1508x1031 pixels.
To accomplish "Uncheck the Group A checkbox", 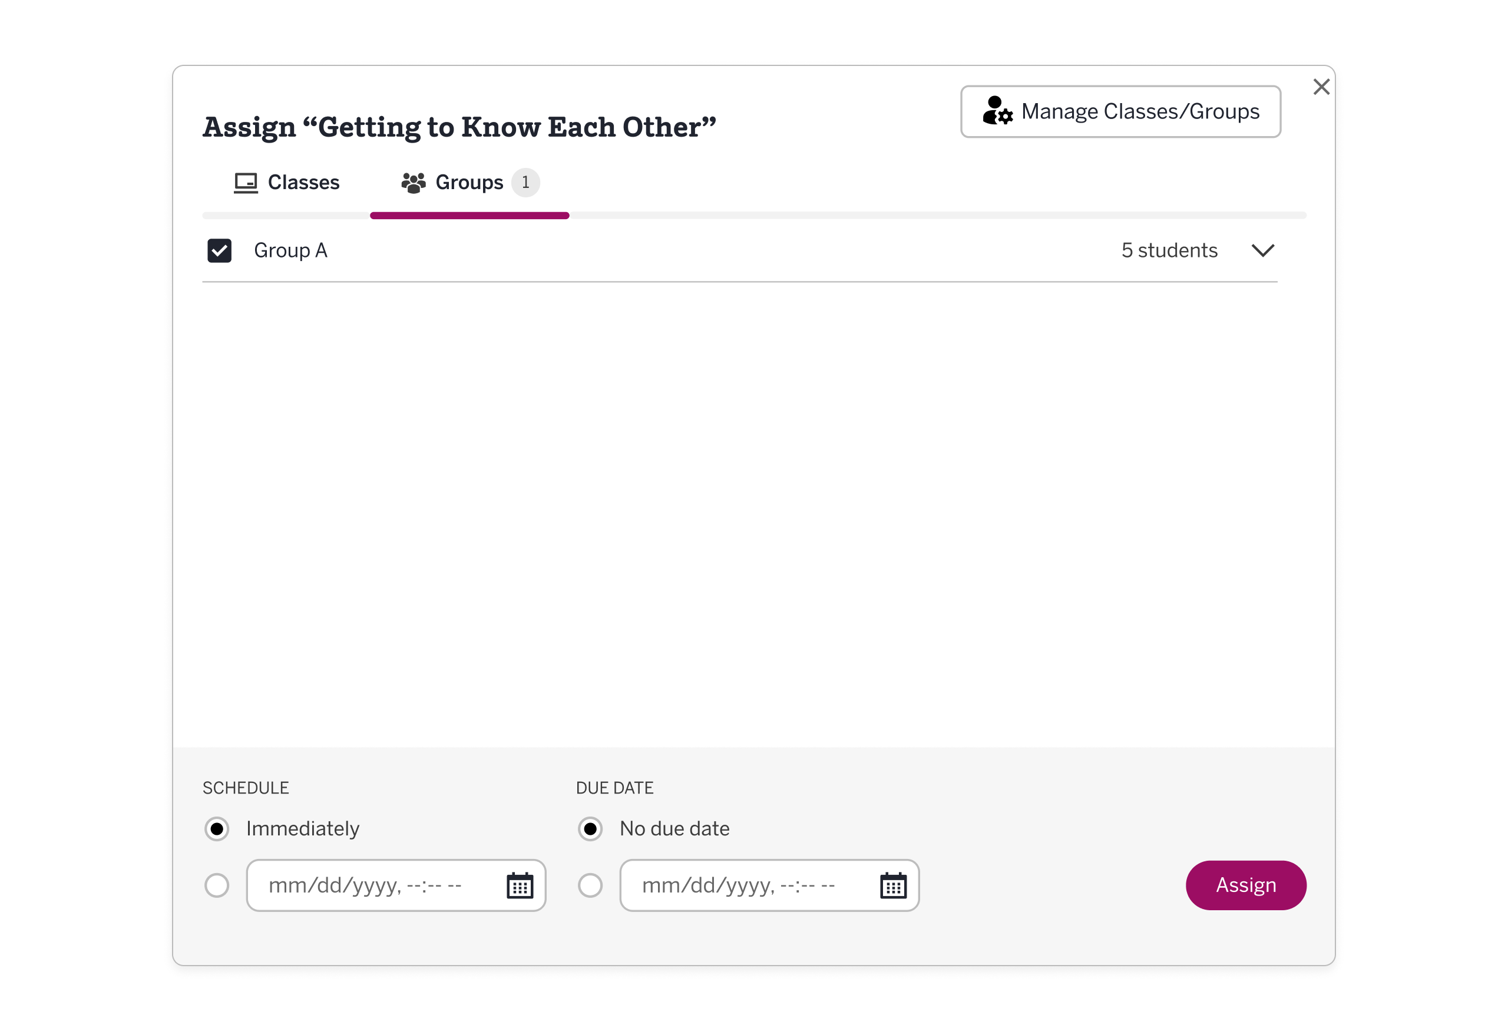I will click(219, 250).
